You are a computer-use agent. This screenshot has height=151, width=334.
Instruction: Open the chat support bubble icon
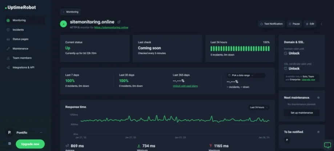click(x=327, y=145)
